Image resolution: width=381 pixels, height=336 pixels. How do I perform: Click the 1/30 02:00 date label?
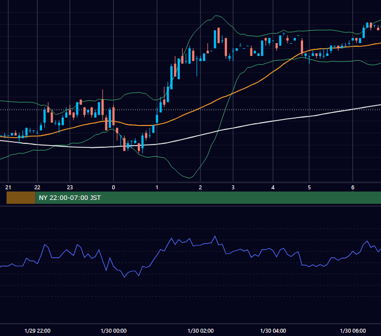tap(201, 330)
